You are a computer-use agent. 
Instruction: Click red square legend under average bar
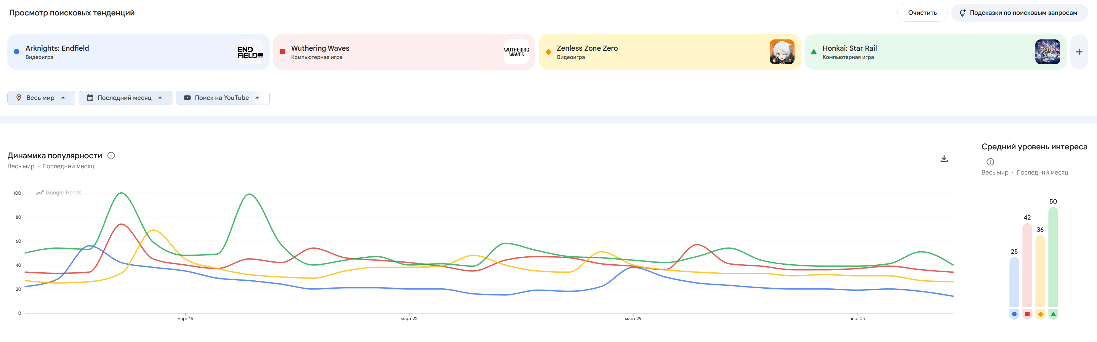coord(1027,314)
